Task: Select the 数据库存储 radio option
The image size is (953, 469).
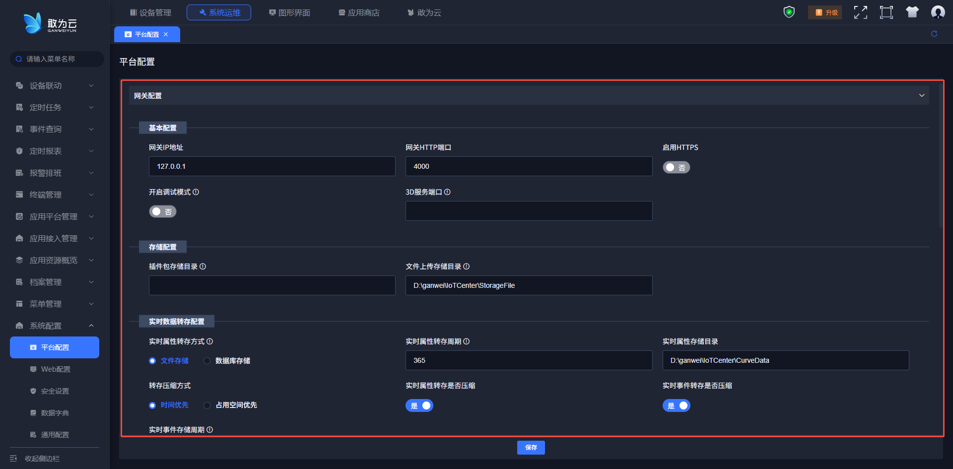Action: point(207,361)
